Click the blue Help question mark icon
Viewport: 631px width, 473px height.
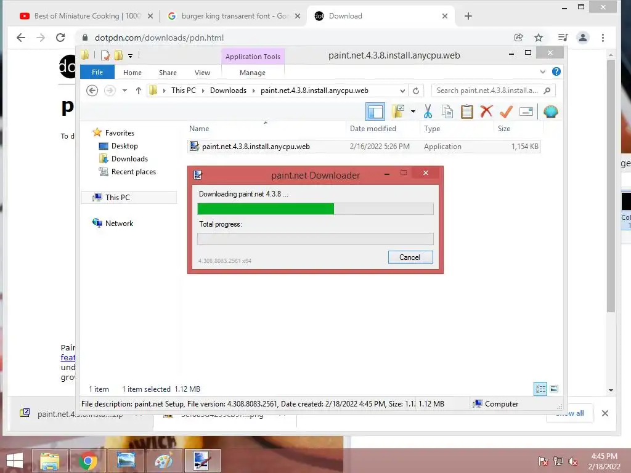coord(556,71)
